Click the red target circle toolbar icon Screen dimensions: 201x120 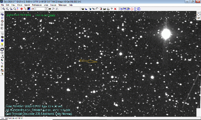tap(132, 9)
